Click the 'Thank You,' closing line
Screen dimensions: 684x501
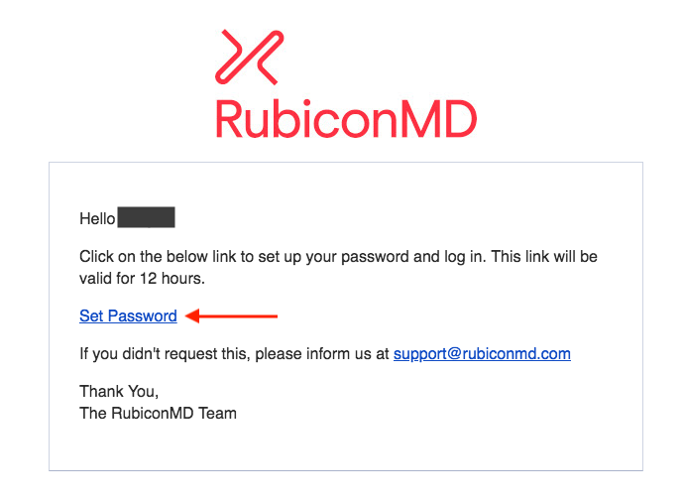click(x=119, y=392)
